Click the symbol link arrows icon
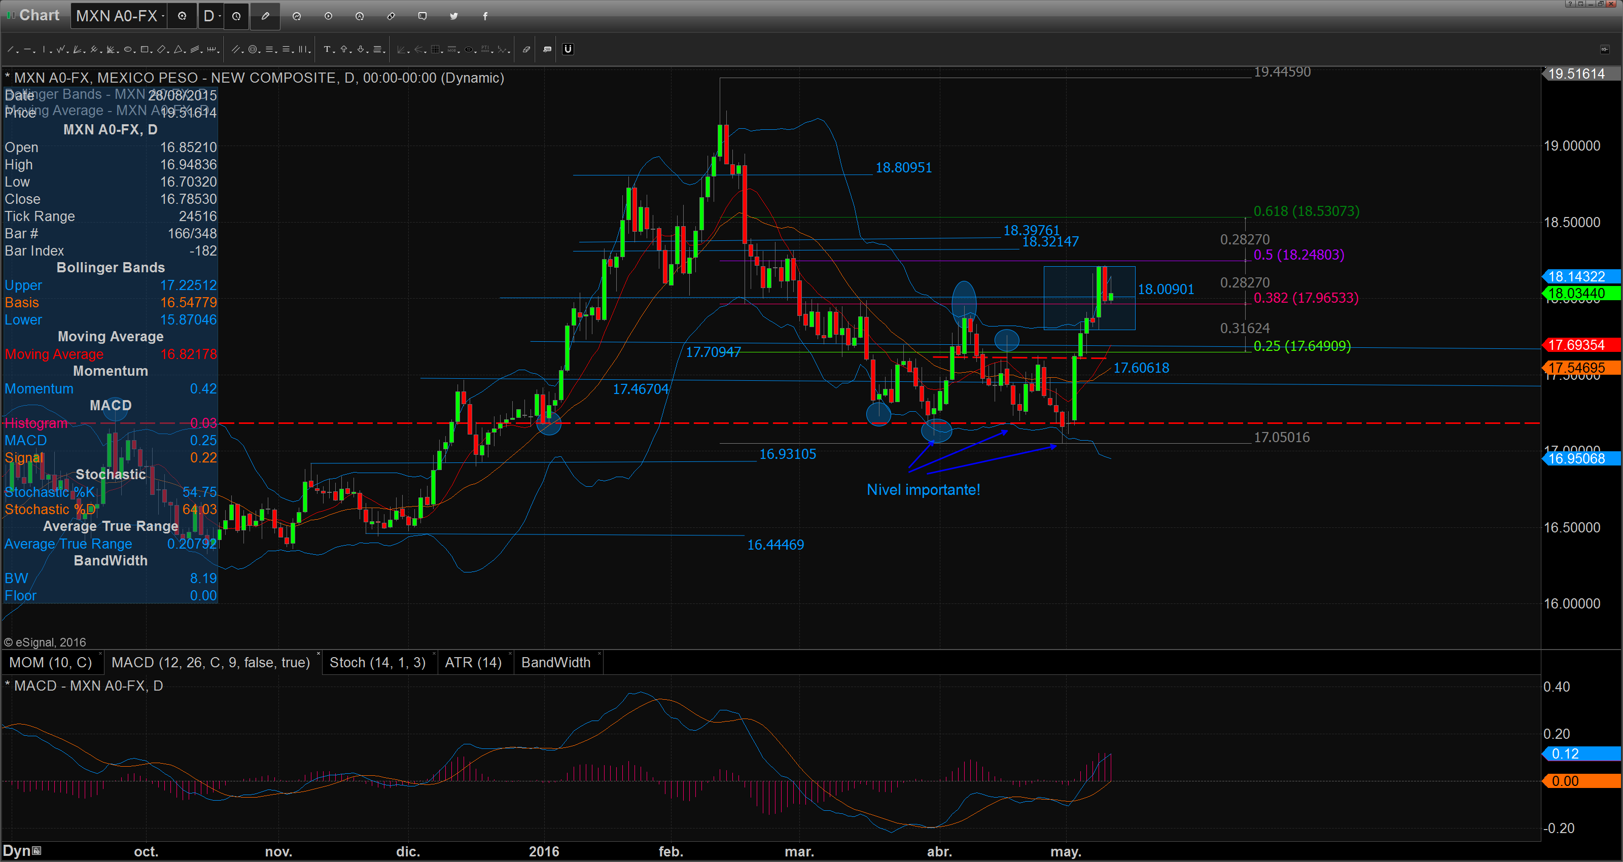This screenshot has height=862, width=1623. (x=391, y=16)
